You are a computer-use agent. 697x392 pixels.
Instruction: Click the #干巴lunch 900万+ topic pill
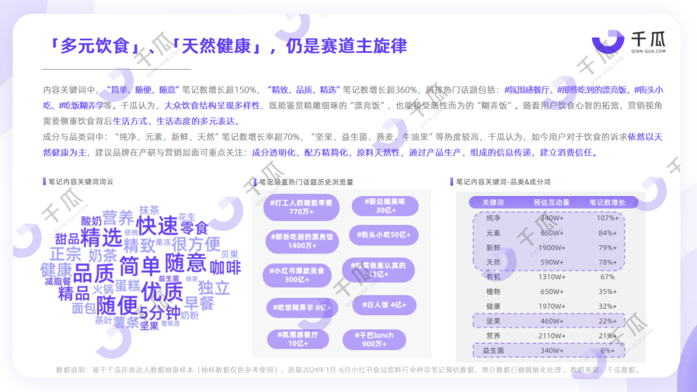pyautogui.click(x=374, y=340)
